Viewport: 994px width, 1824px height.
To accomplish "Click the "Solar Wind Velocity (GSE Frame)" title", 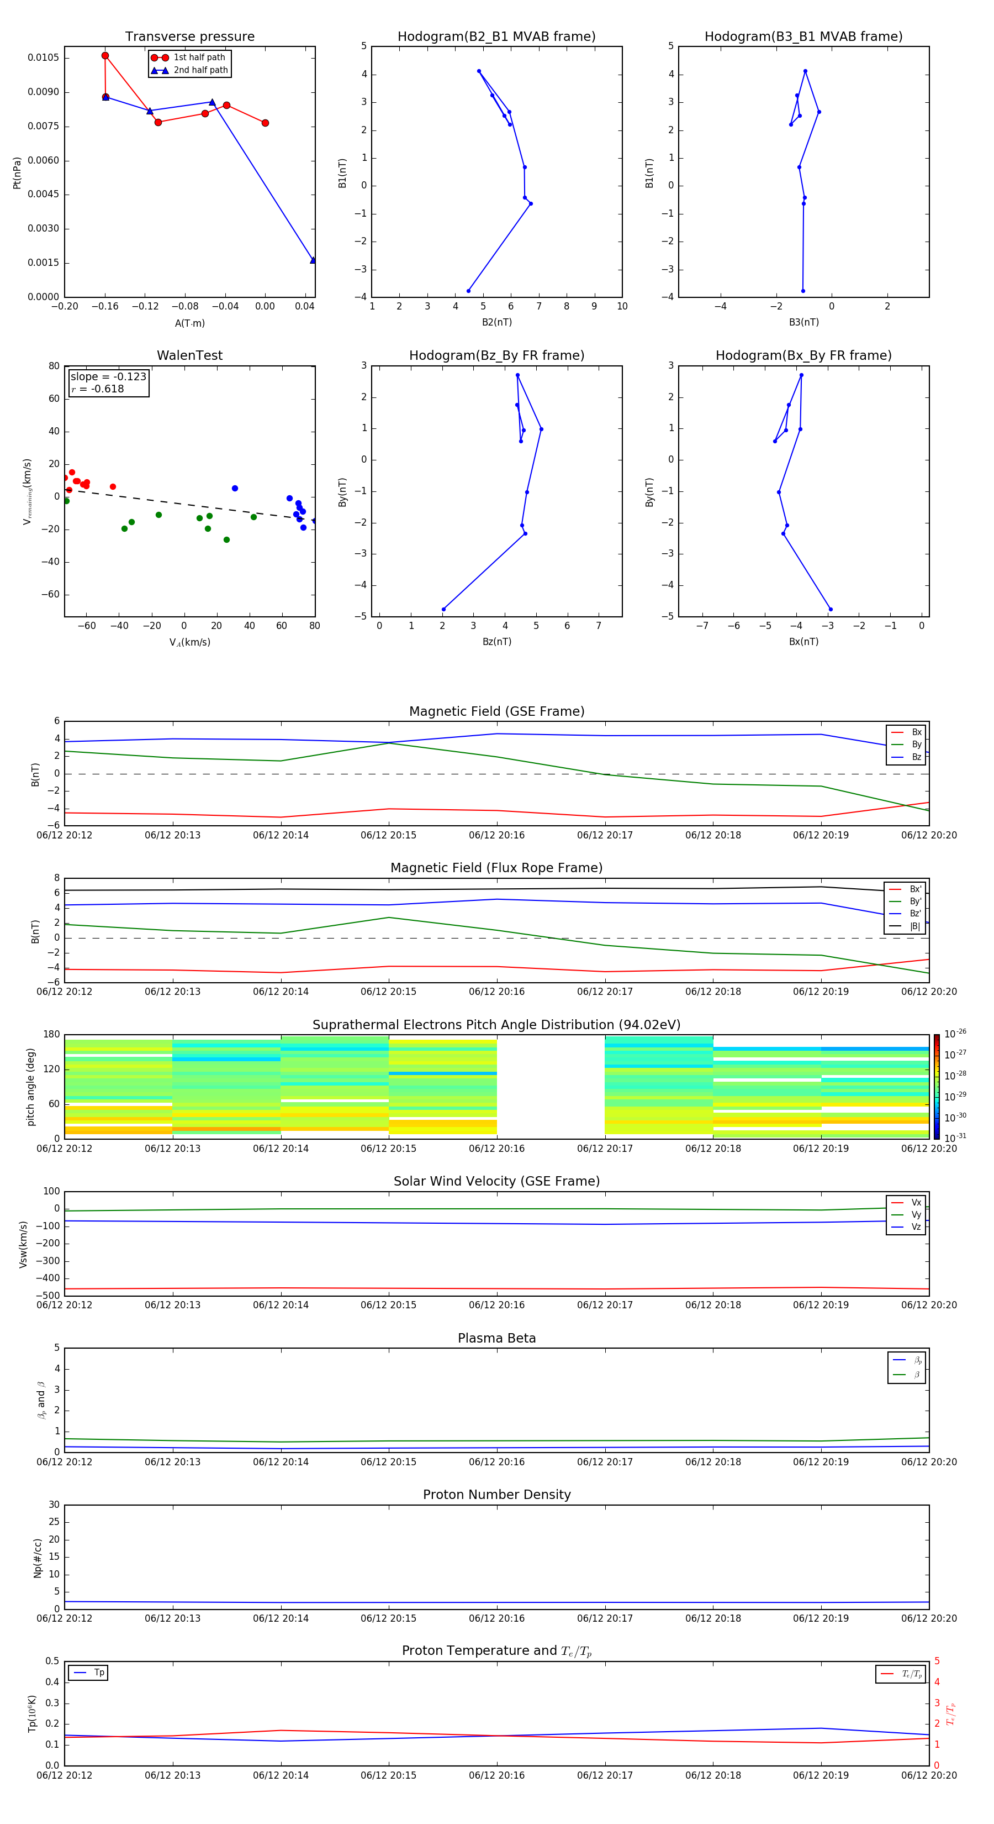I will coord(496,1182).
